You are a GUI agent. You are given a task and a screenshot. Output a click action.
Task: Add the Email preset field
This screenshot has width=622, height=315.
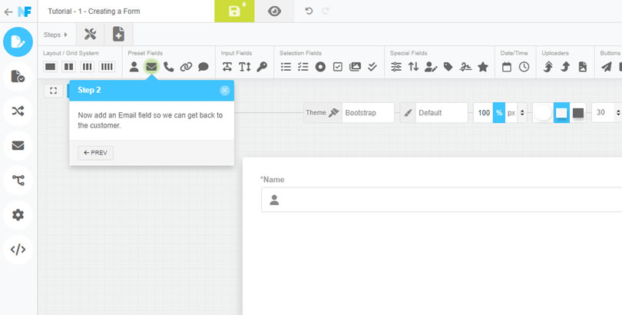(151, 67)
